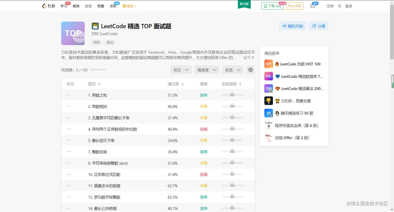Click the 面试 tag under title

110,42
